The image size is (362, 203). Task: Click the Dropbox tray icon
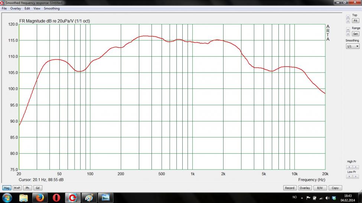click(x=334, y=198)
